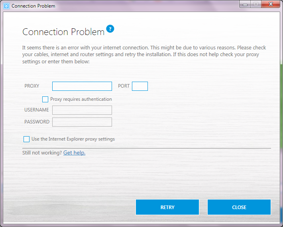Click the application icon in title bar
Image resolution: width=283 pixels, height=227 pixels.
coord(6,6)
